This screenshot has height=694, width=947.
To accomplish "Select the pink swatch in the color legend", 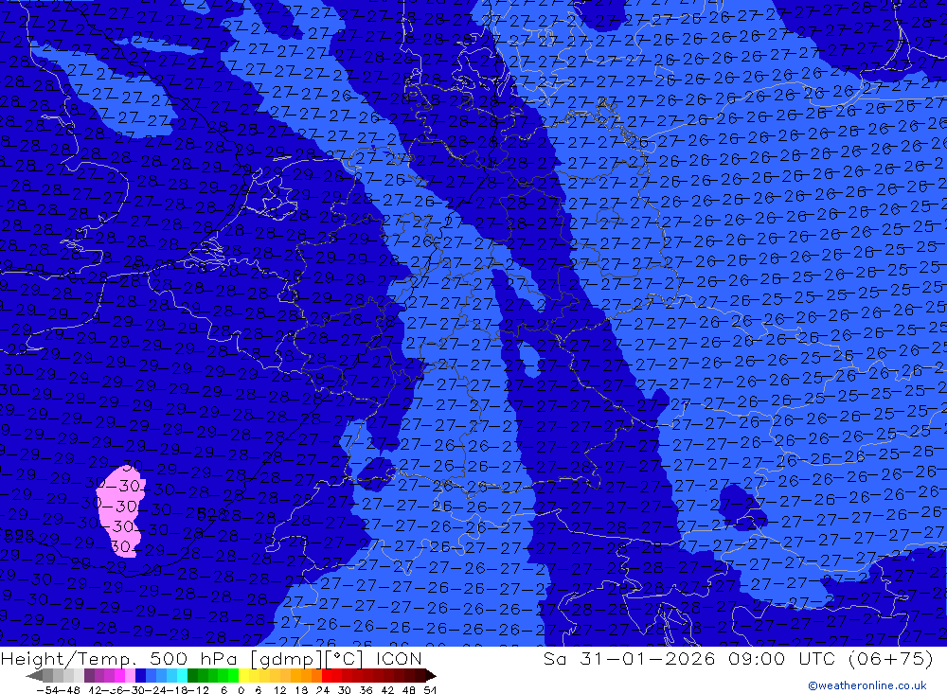I will 130,675.
